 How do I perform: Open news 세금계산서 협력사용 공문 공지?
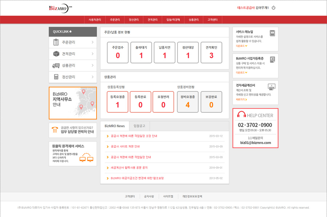[129, 168]
